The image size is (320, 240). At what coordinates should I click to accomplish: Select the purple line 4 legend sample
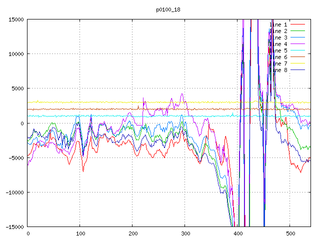tap(298, 43)
